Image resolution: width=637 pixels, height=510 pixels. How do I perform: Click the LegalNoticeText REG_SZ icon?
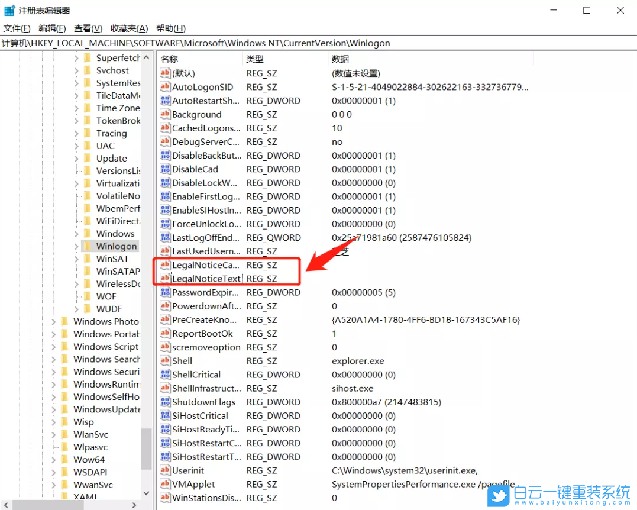(x=165, y=278)
